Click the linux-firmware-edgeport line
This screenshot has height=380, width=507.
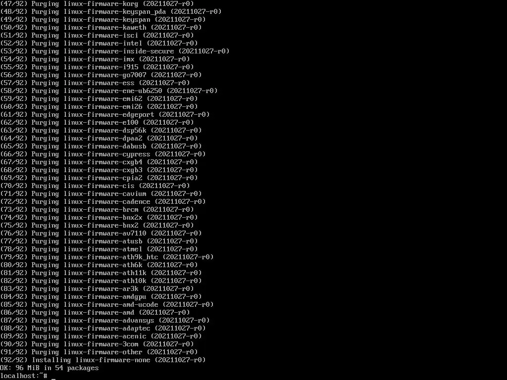[105, 114]
